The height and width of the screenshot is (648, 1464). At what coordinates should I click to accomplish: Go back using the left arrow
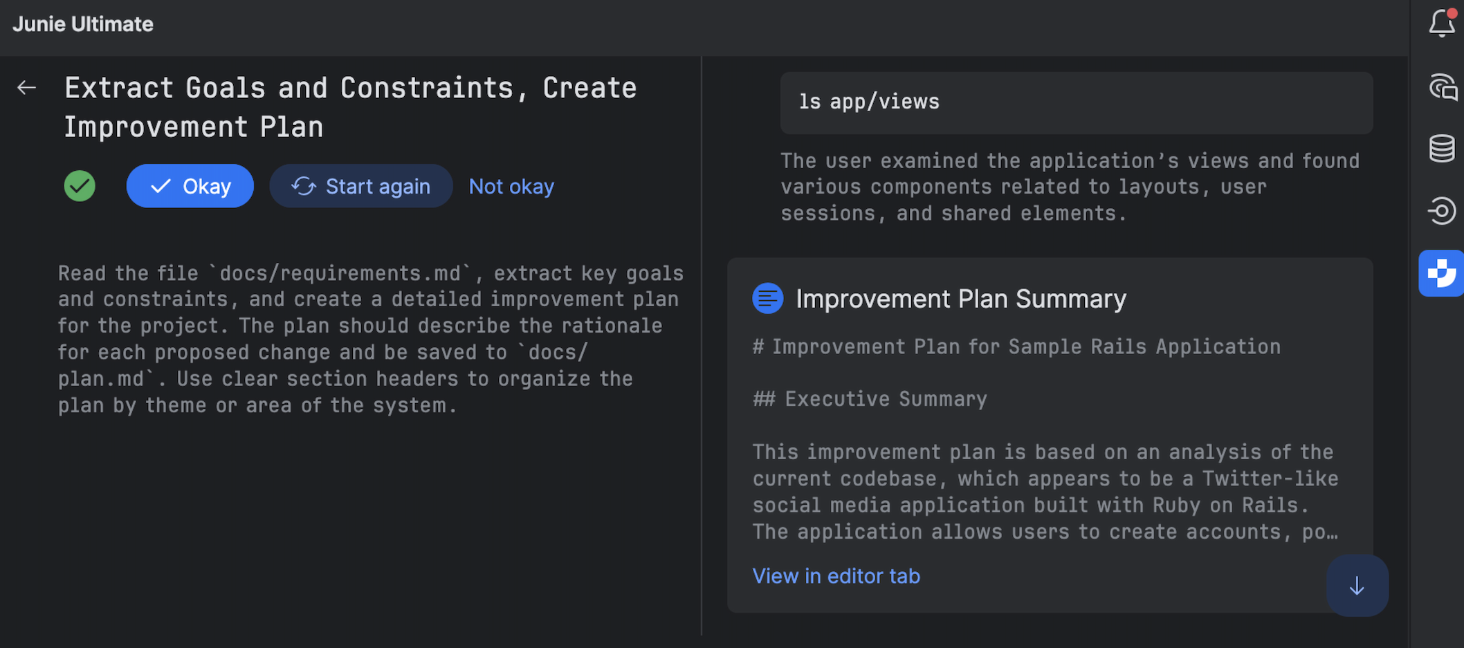(x=26, y=88)
